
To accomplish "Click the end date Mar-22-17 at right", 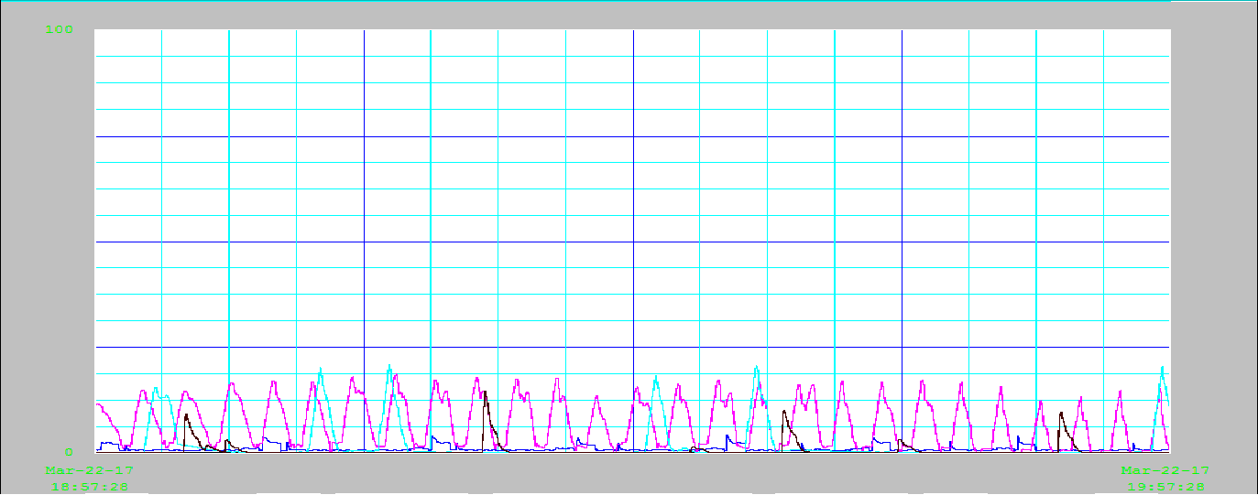I will click(1166, 469).
